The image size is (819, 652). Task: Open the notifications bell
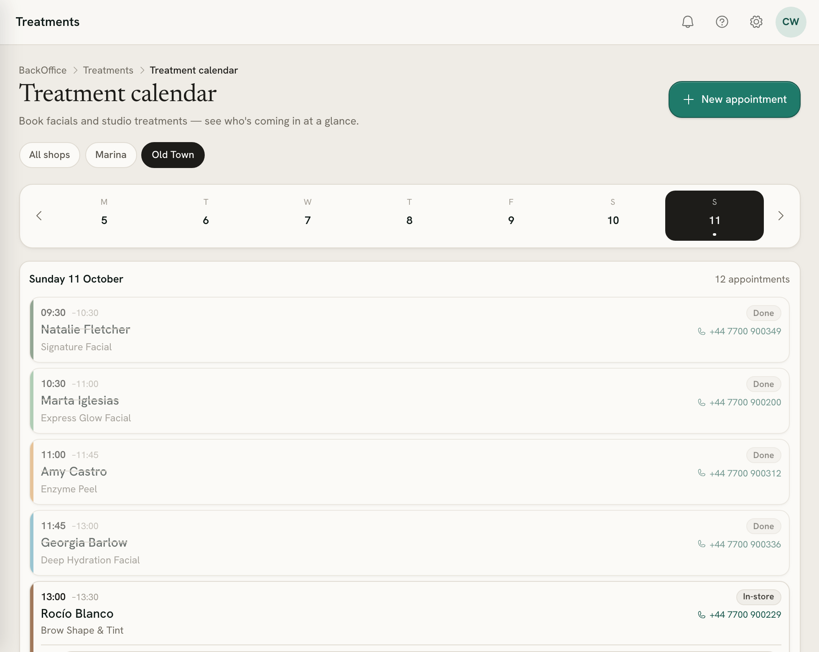pyautogui.click(x=688, y=22)
